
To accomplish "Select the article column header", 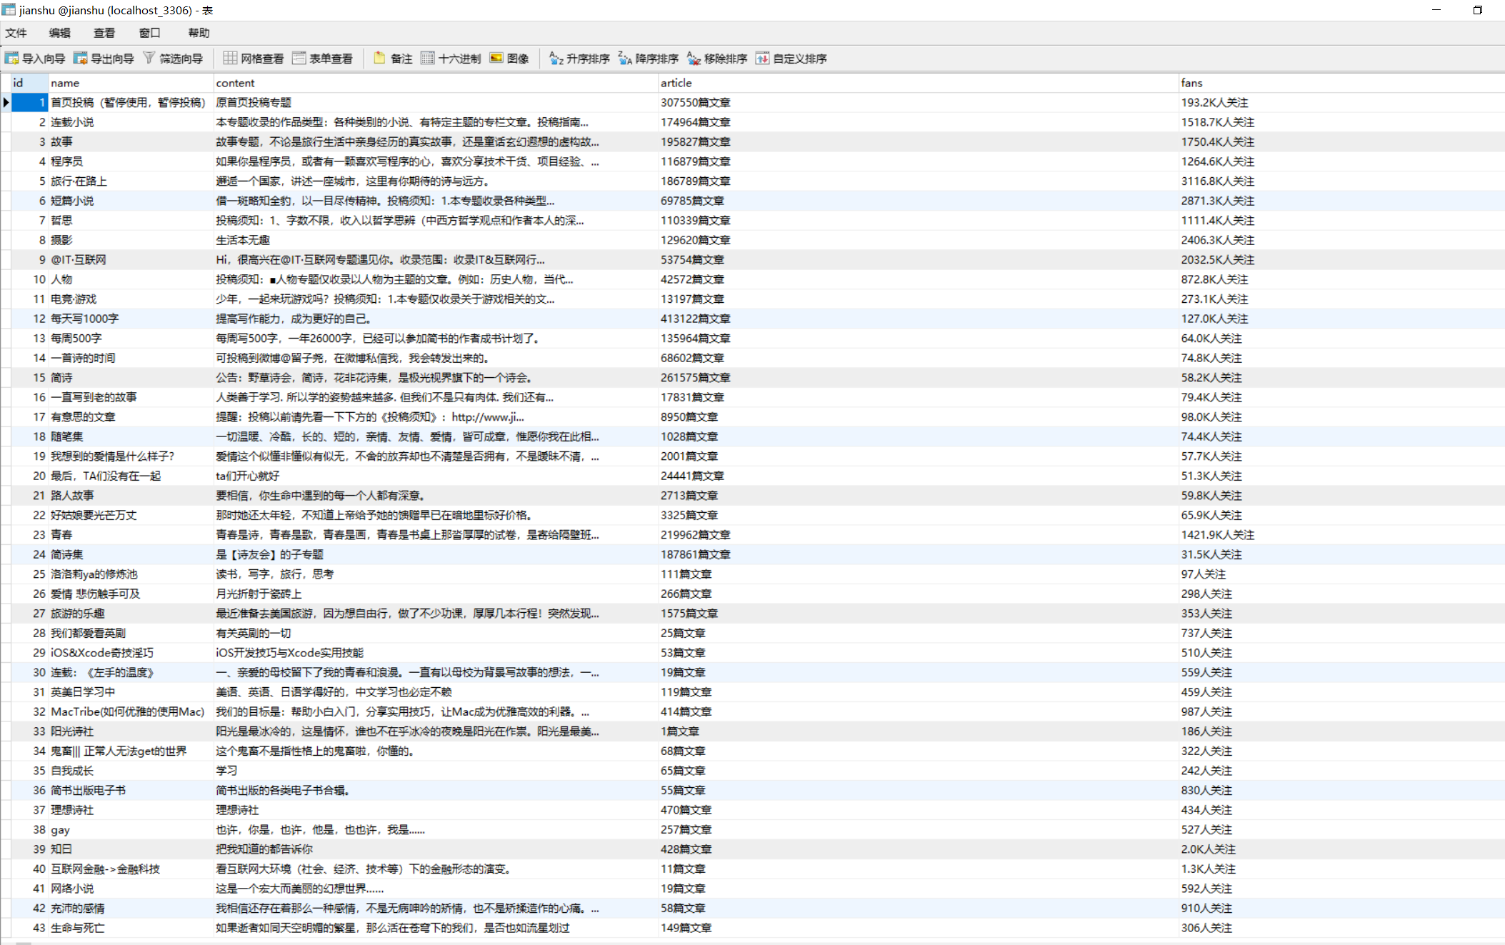I will coord(919,83).
